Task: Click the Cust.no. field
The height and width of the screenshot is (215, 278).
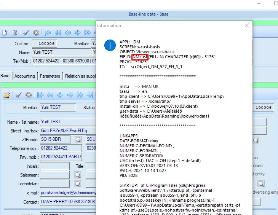Action: [45, 43]
